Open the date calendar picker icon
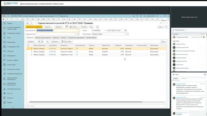This screenshot has width=207, height=116. coord(125,31)
